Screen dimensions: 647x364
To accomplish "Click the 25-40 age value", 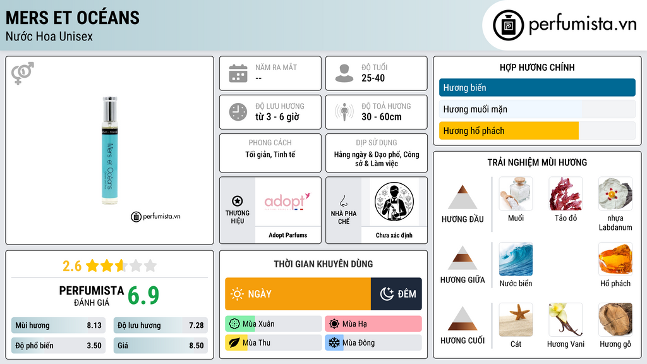I will pyautogui.click(x=373, y=78).
